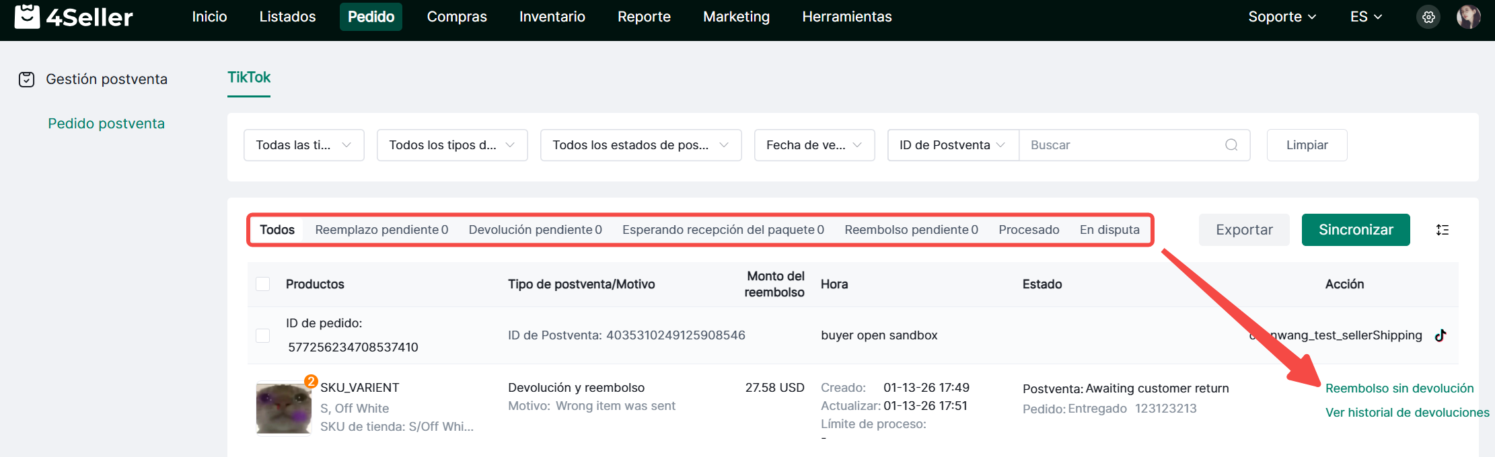Open the user profile avatar
This screenshot has height=457, width=1495.
pos(1468,17)
